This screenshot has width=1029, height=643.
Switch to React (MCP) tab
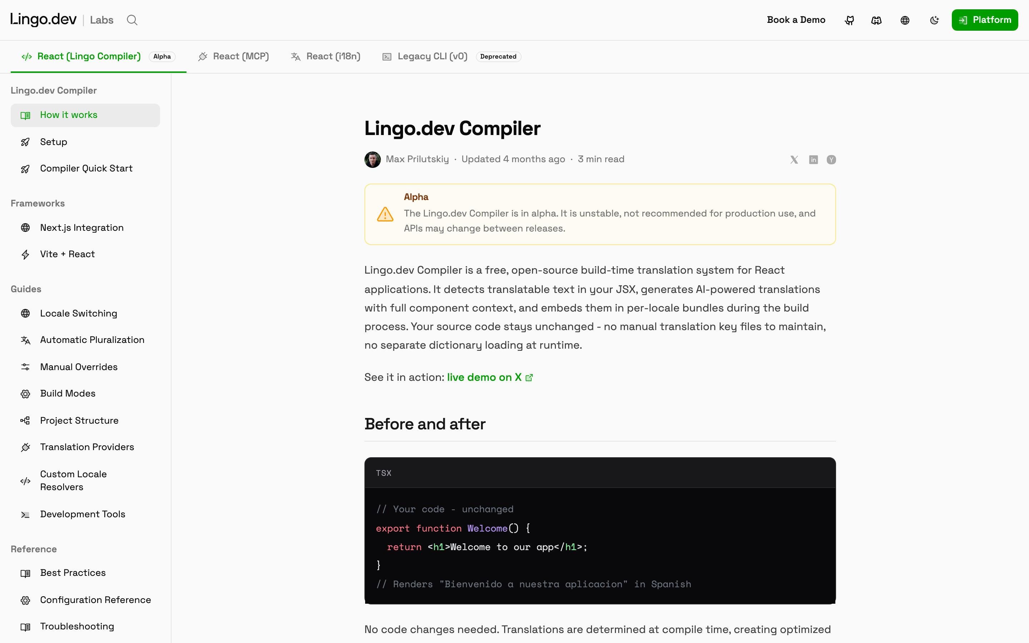coord(233,56)
